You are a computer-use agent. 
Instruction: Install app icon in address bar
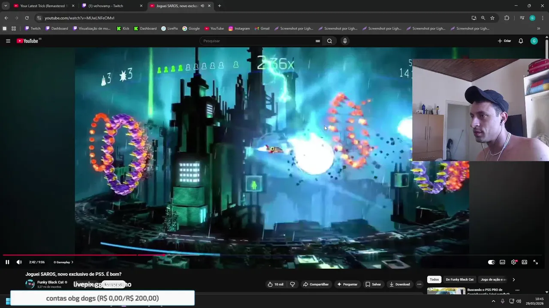tap(474, 18)
